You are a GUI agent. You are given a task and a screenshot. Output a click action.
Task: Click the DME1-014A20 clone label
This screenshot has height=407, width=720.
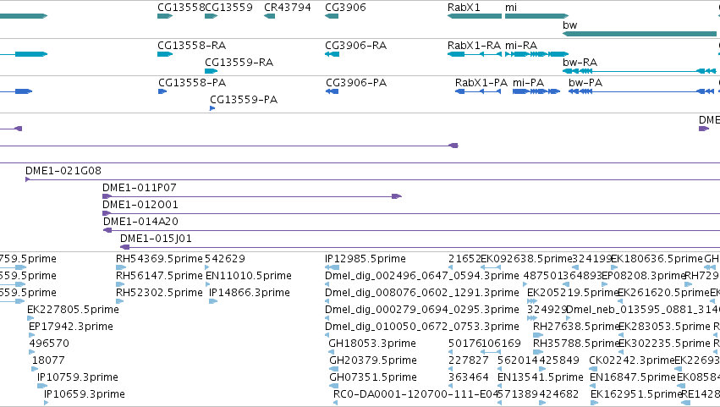(x=140, y=222)
